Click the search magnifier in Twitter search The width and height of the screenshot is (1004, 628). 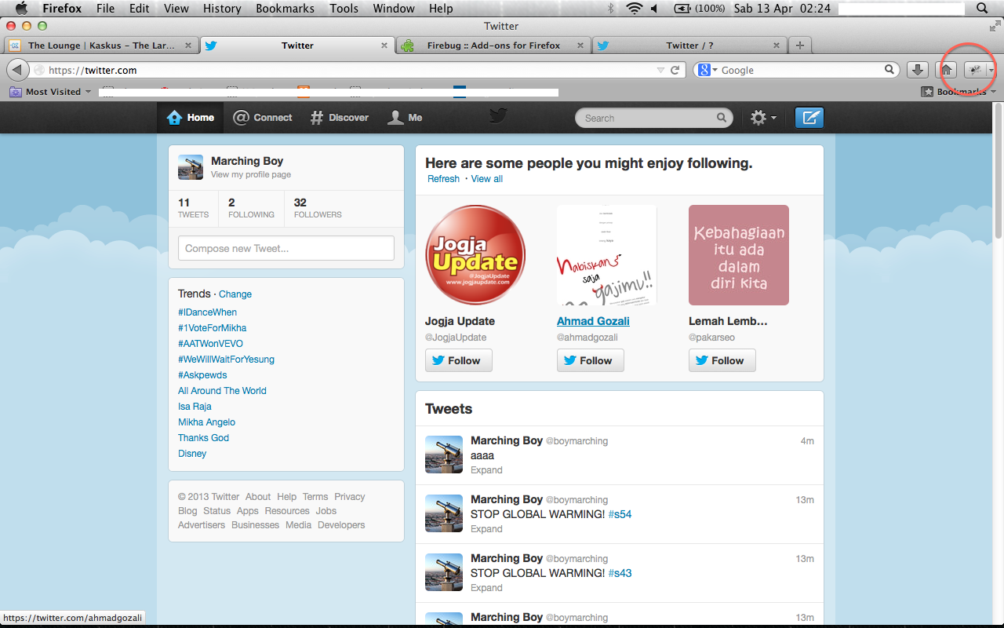(x=722, y=118)
